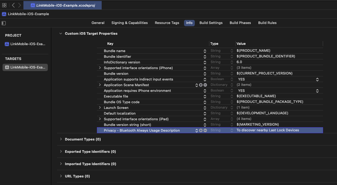Open the related items grid icon
This screenshot has width=337, height=185.
[4, 5]
